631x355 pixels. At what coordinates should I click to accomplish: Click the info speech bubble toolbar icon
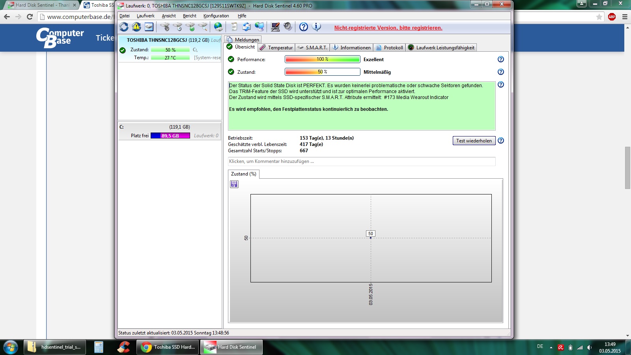point(316,27)
